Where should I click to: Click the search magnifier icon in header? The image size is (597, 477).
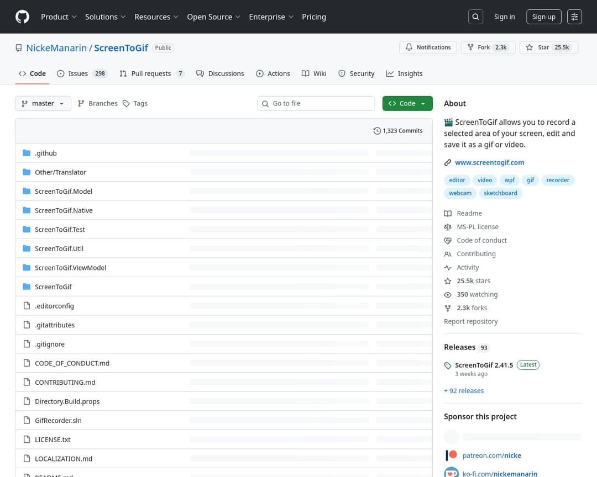point(475,17)
